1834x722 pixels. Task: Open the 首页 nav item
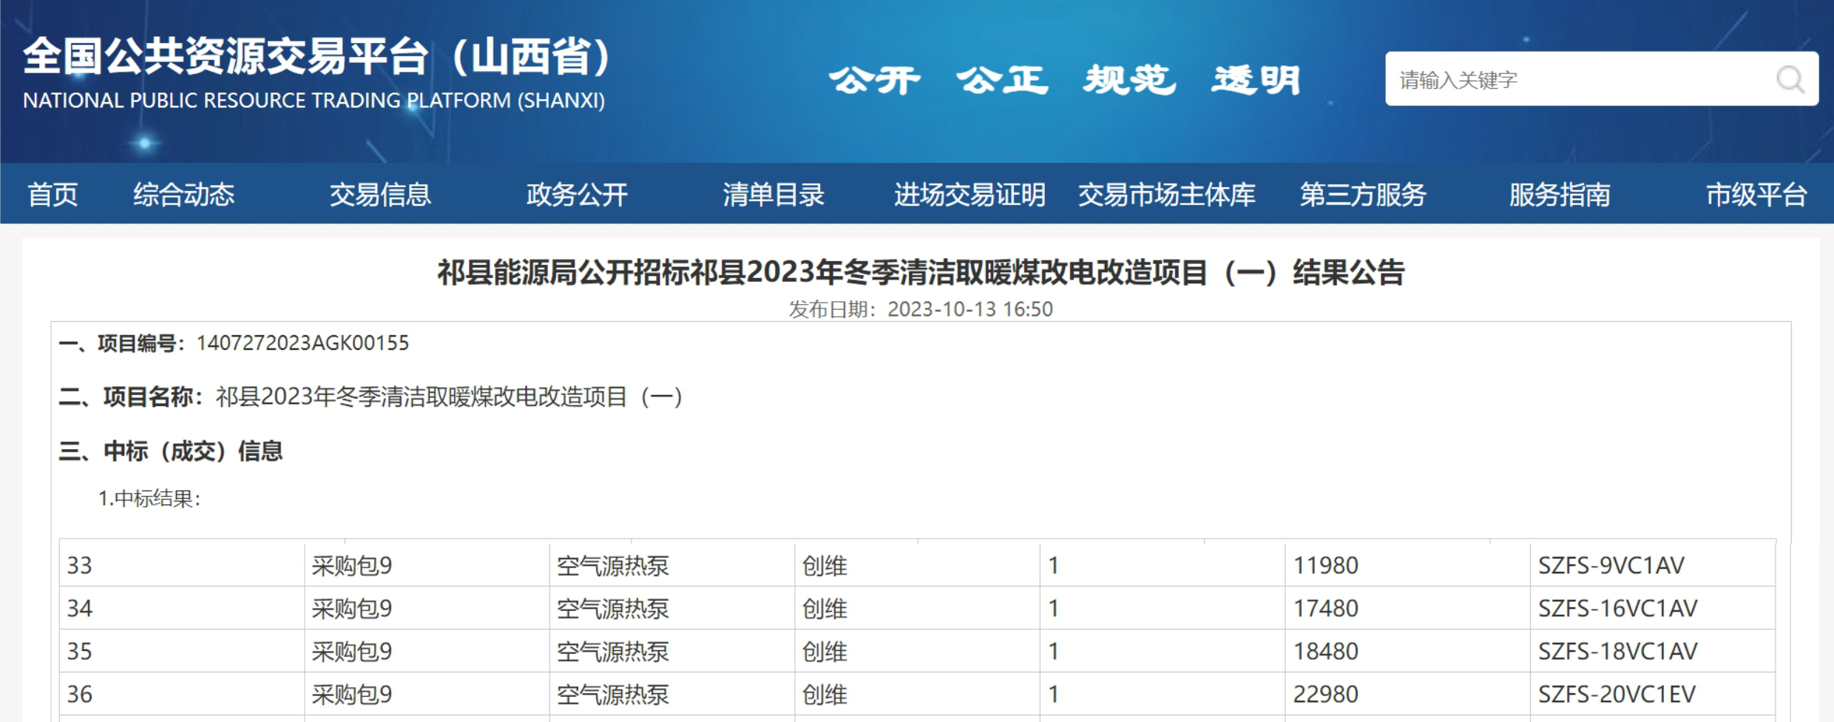53,195
